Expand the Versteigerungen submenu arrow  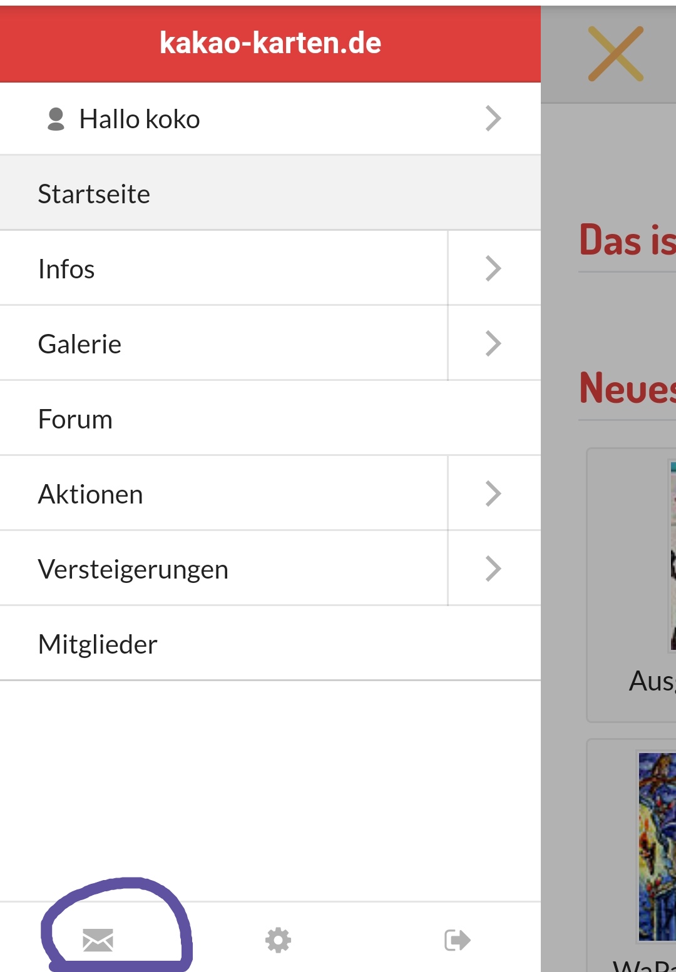click(x=493, y=569)
